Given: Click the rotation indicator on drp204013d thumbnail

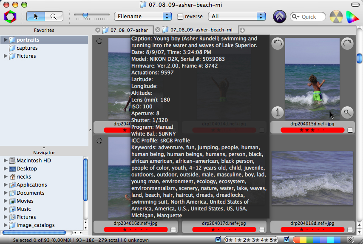Looking at the screenshot, I should (99, 41).
